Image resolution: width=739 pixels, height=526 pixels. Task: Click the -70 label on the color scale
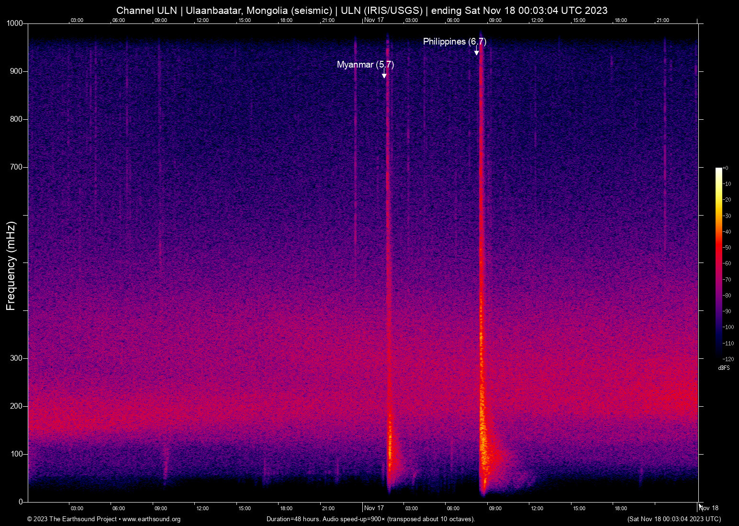pyautogui.click(x=727, y=280)
